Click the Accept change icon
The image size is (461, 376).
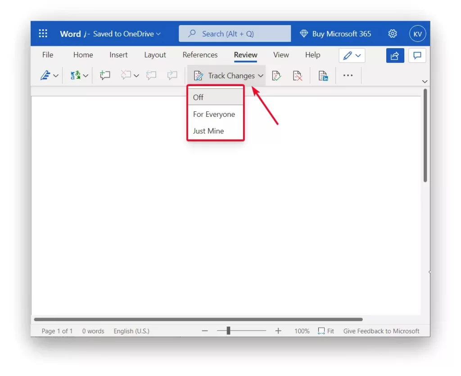click(276, 75)
